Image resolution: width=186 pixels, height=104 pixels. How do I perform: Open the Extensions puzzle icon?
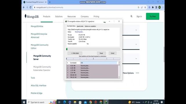153,7
